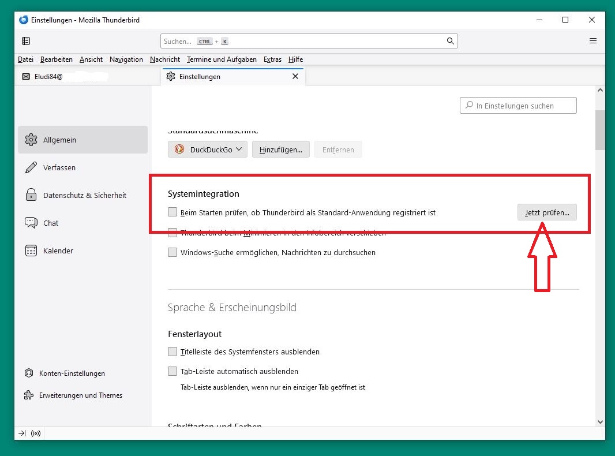Open the Thunderbird hamburger app menu
The height and width of the screenshot is (456, 615).
pyautogui.click(x=593, y=41)
